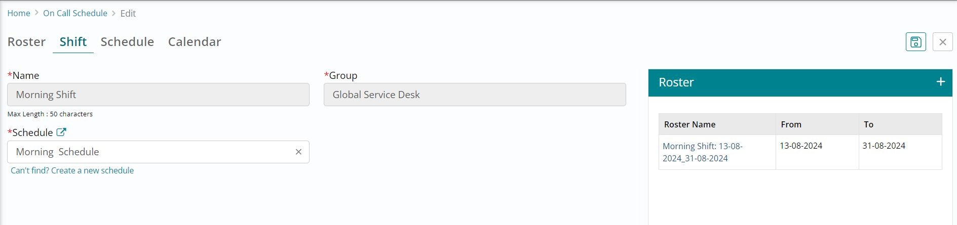Open On Call Schedule breadcrumb link
957x225 pixels.
pyautogui.click(x=75, y=13)
